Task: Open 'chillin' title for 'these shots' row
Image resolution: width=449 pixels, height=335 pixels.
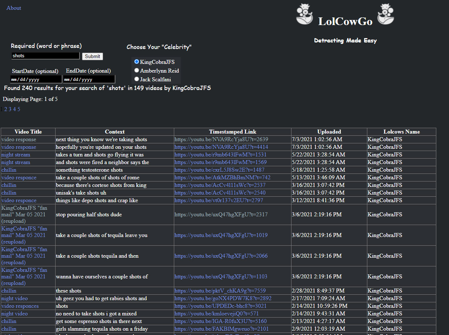Action: [x=9, y=291]
